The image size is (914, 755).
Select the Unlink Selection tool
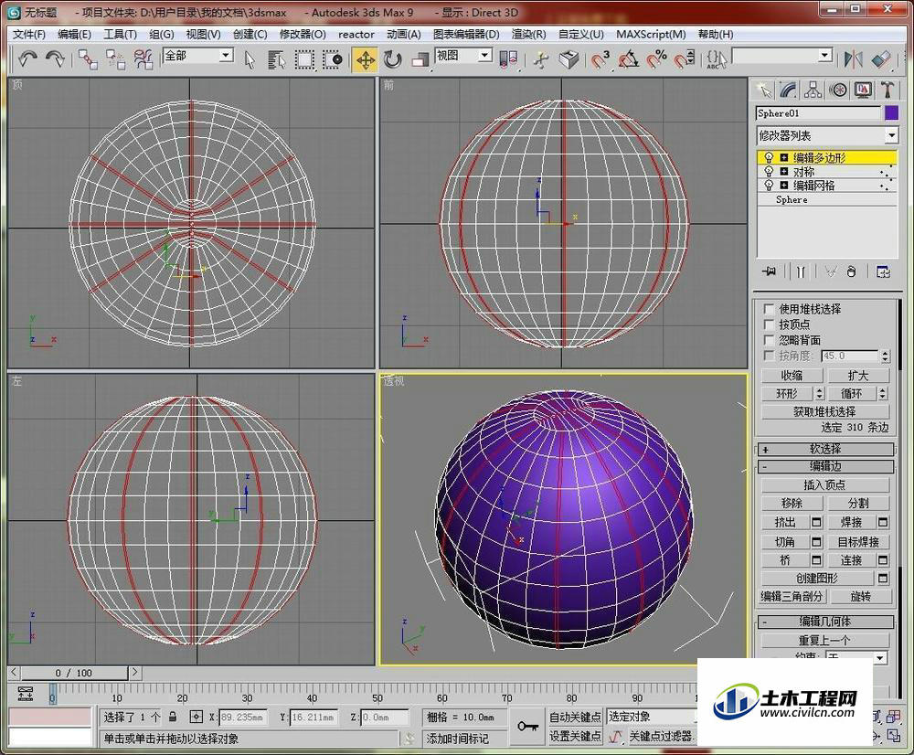[x=115, y=58]
